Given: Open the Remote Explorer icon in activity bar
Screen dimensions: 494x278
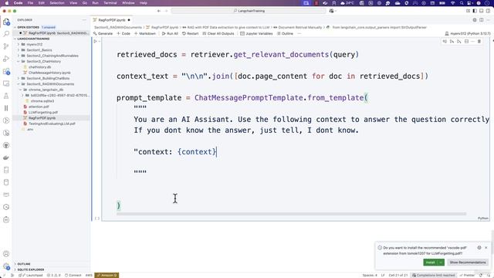Looking at the screenshot, I should [x=6, y=83].
